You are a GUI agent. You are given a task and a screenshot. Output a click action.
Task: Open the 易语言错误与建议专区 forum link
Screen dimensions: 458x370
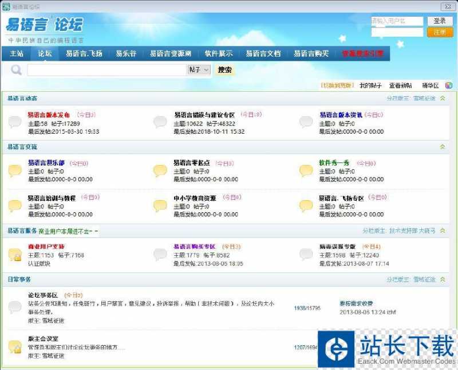(204, 115)
